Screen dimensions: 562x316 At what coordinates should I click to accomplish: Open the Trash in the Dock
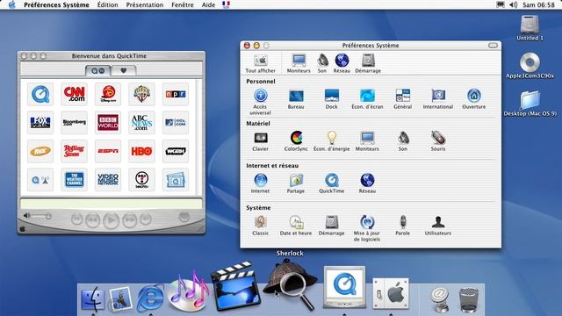pos(468,299)
